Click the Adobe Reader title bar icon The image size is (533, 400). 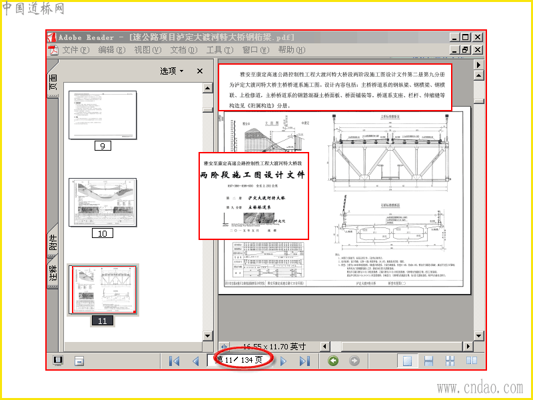[52, 37]
